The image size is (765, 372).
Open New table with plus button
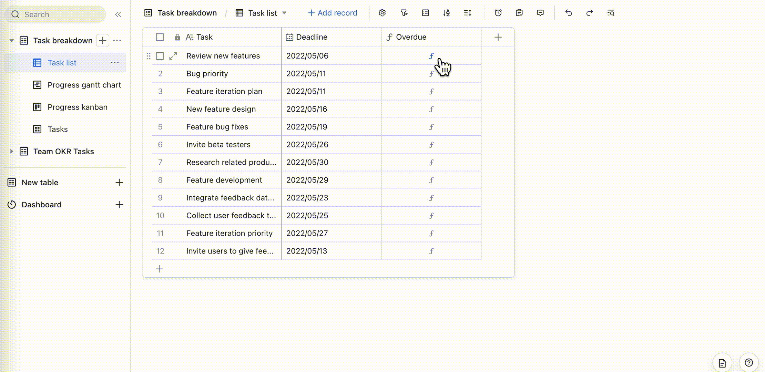(x=119, y=182)
